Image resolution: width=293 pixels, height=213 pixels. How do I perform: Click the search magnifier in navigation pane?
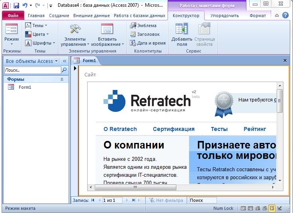[x=64, y=70]
